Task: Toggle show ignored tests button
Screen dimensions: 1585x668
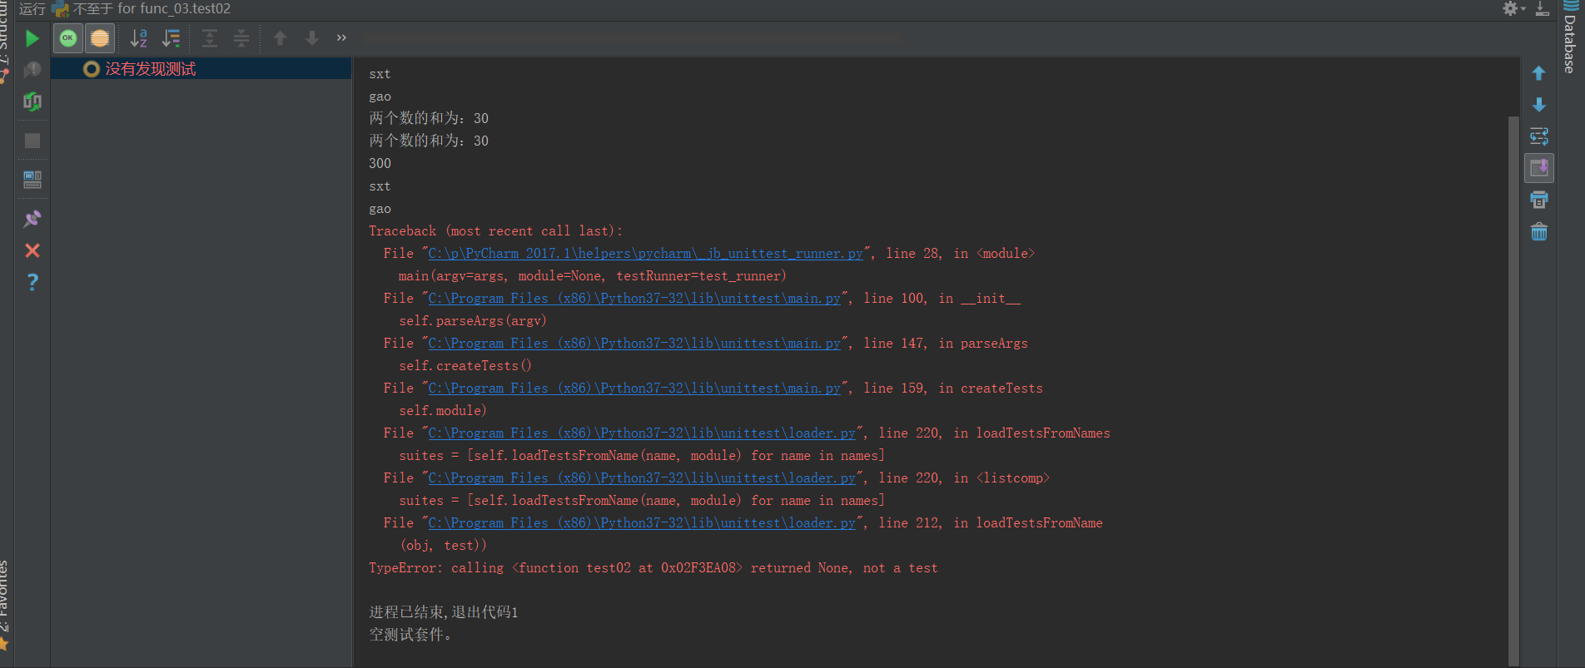Action: coord(100,38)
